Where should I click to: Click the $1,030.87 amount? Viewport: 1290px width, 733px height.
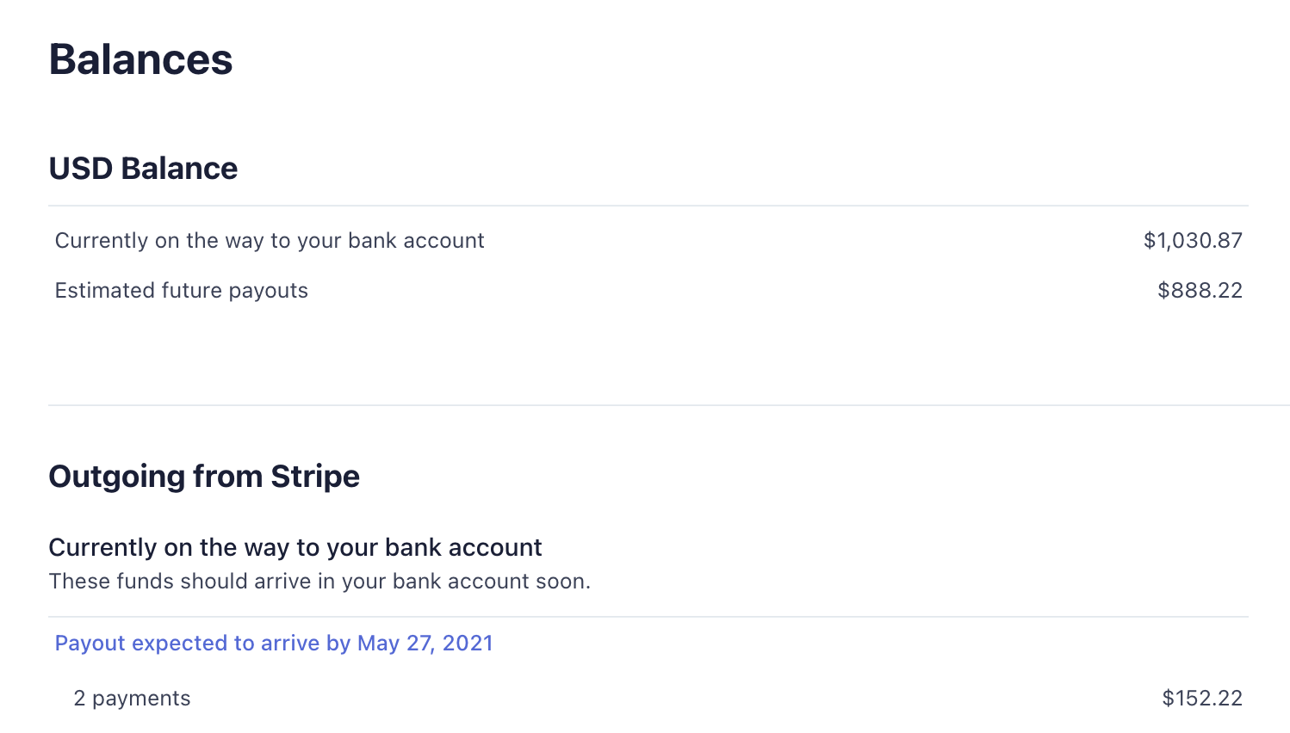pyautogui.click(x=1192, y=241)
